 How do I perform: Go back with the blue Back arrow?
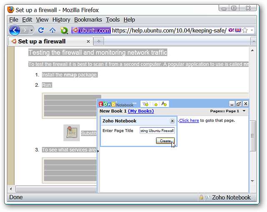point(15,30)
